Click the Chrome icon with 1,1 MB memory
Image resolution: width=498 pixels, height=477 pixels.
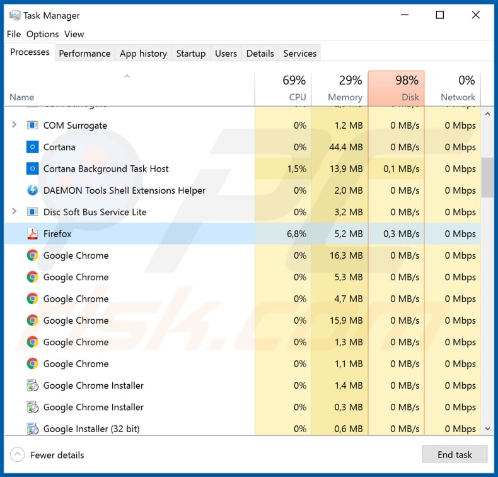32,363
